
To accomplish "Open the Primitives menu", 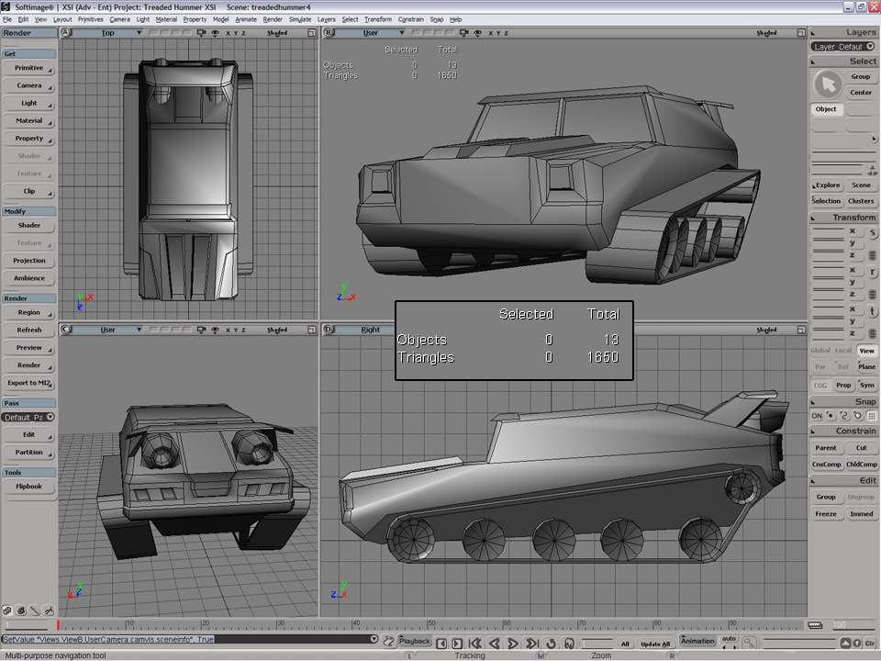I will pos(90,19).
